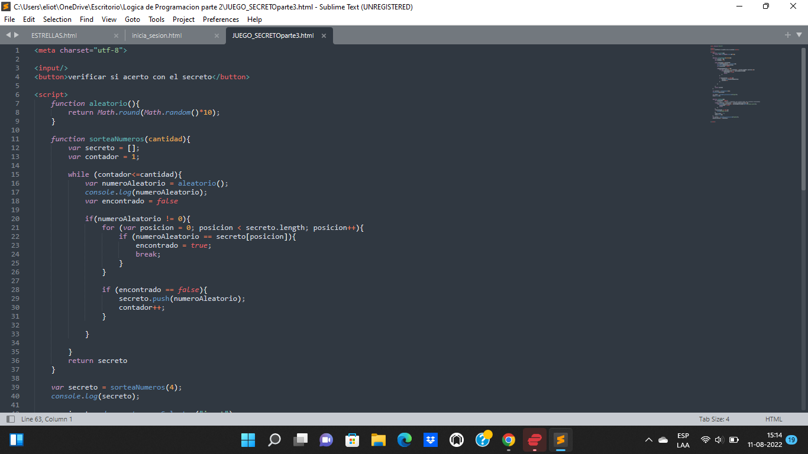
Task: Open the Help menu
Action: (x=254, y=20)
